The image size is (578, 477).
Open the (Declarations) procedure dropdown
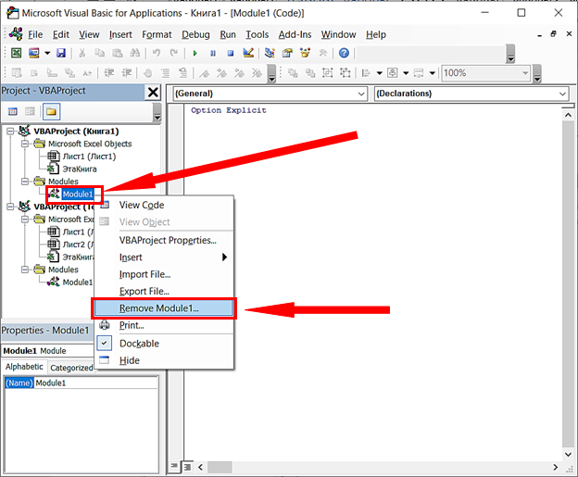click(x=471, y=94)
